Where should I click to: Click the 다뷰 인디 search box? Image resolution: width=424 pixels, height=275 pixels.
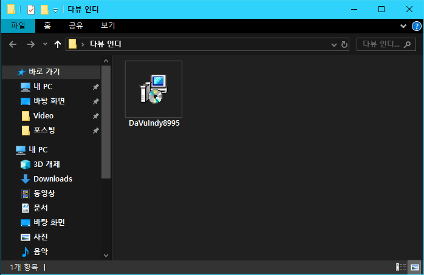coord(386,44)
